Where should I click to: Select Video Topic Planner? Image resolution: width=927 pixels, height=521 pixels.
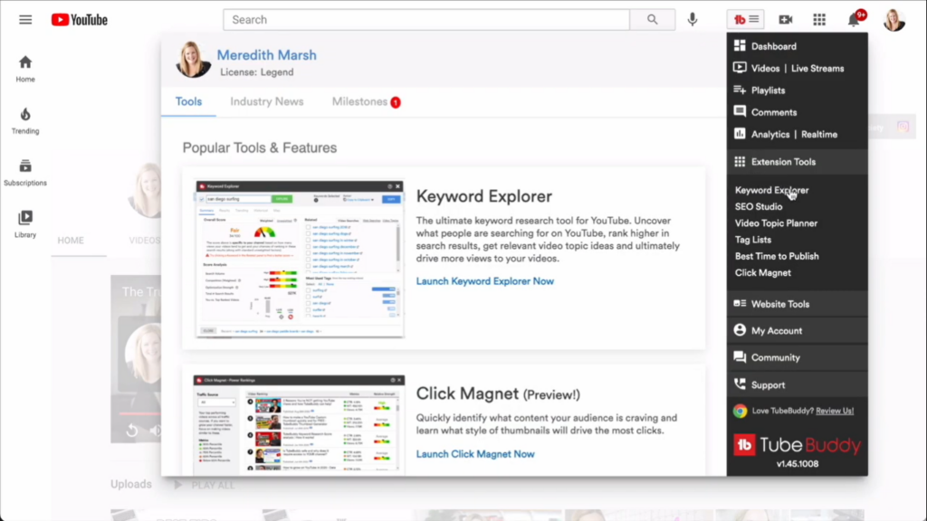click(x=776, y=223)
